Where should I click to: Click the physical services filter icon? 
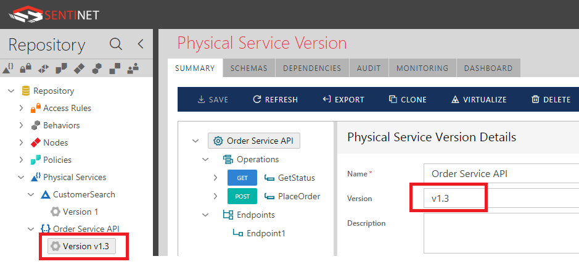[8, 68]
